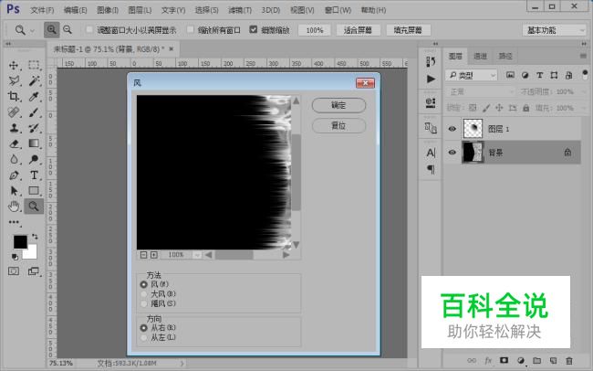Create a new layer with the new layer icon
The width and height of the screenshot is (593, 371).
[x=553, y=360]
